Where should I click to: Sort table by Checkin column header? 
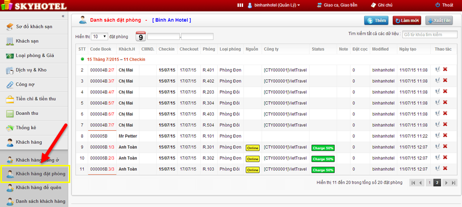point(166,49)
